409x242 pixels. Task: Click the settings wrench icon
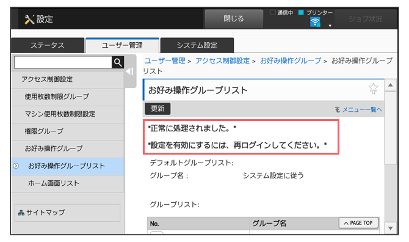(x=29, y=20)
